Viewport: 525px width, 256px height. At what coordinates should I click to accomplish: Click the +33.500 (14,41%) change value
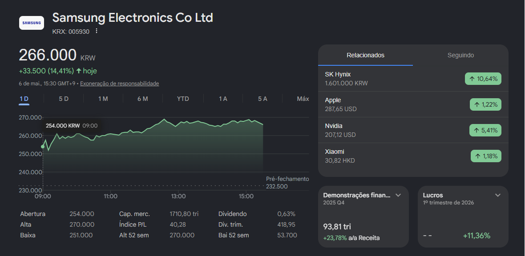click(46, 71)
